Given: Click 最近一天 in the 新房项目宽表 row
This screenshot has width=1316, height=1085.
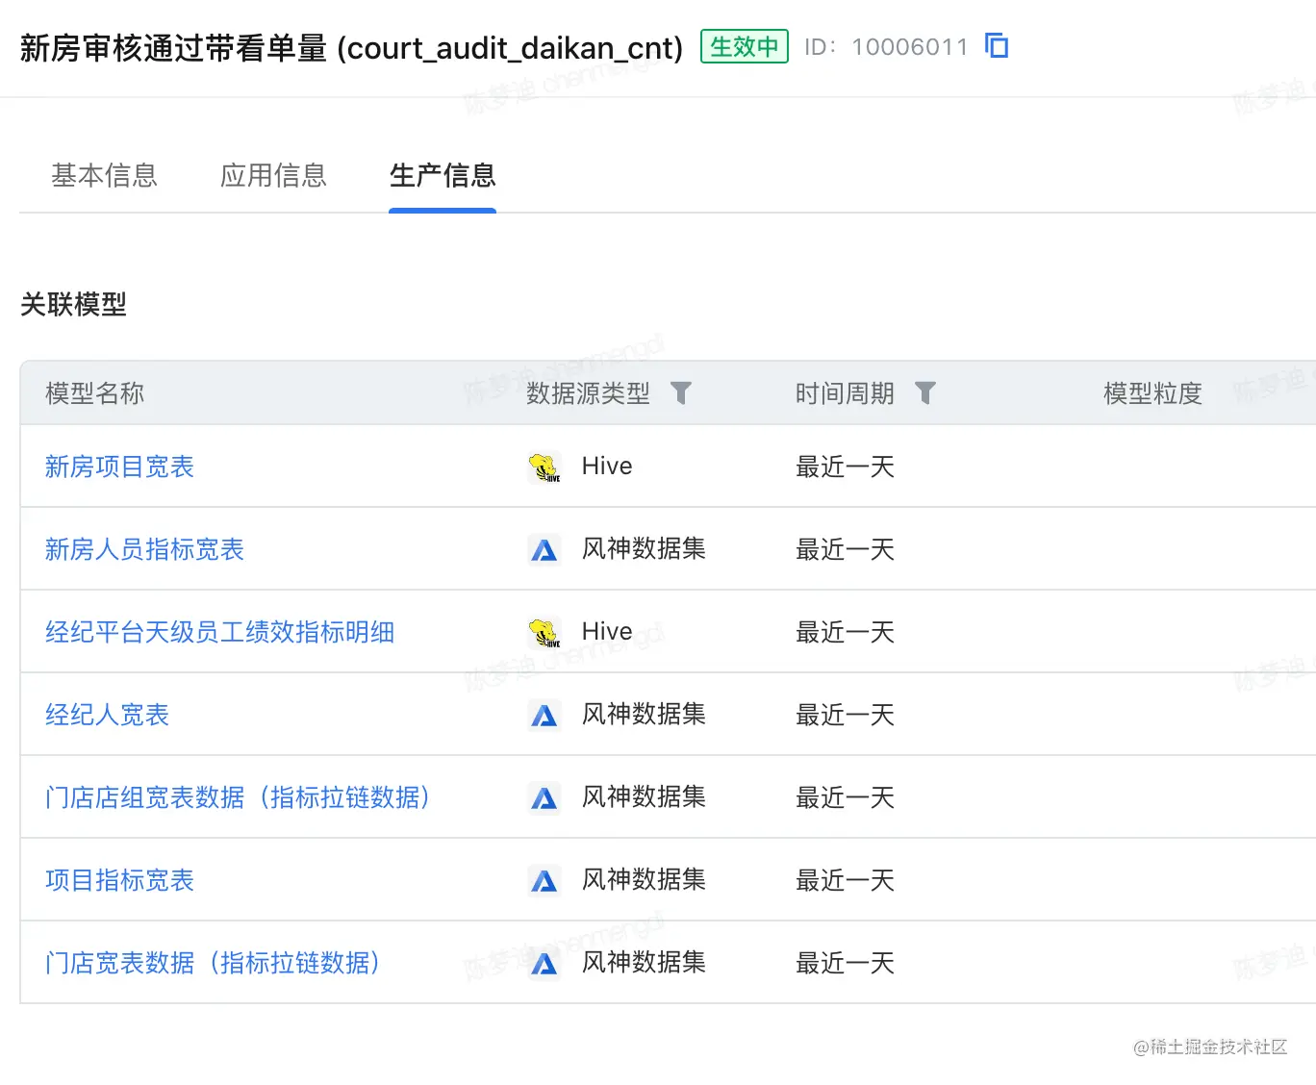Looking at the screenshot, I should [x=845, y=467].
